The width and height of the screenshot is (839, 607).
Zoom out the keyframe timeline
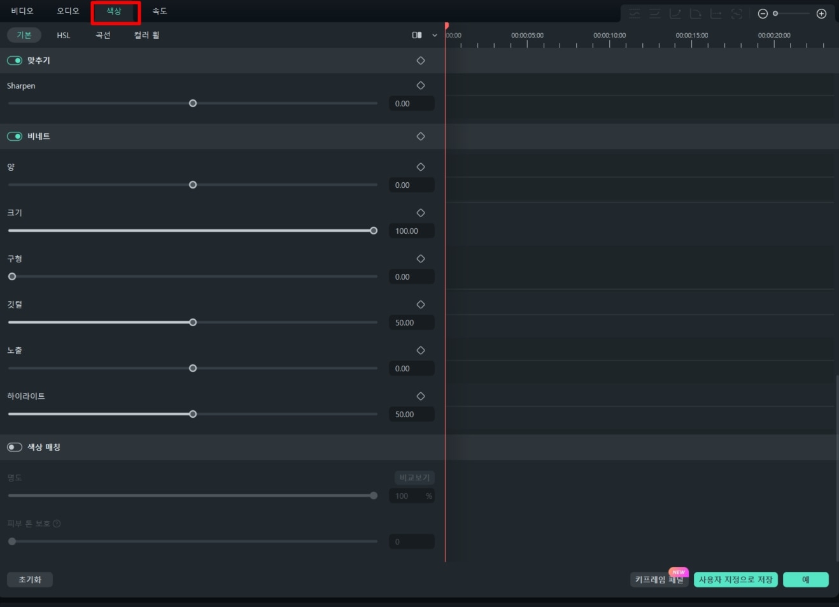pos(763,13)
